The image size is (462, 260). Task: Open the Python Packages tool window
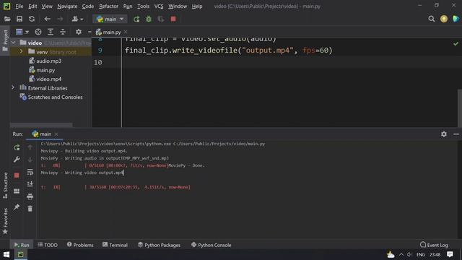pyautogui.click(x=159, y=245)
